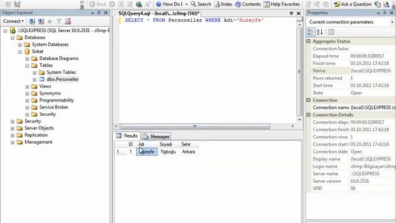396x223 pixels.
Task: Switch to the Results tab
Action: [127, 136]
